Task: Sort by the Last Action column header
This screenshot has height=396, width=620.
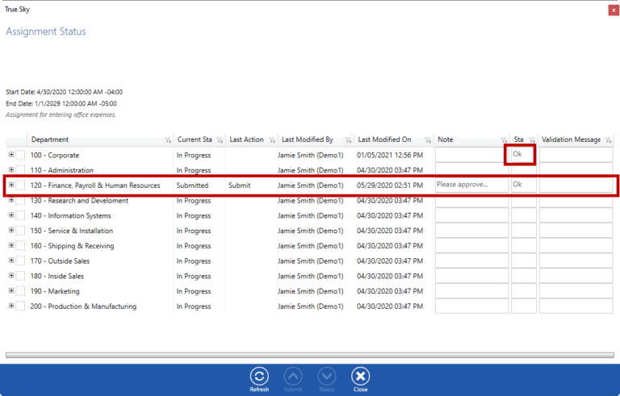Action: click(245, 140)
